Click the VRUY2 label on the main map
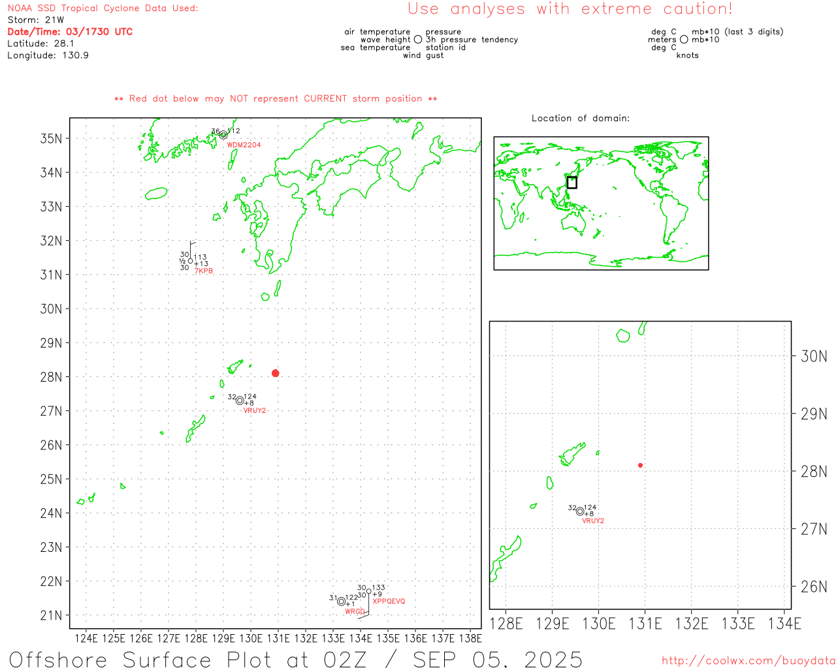 point(255,410)
